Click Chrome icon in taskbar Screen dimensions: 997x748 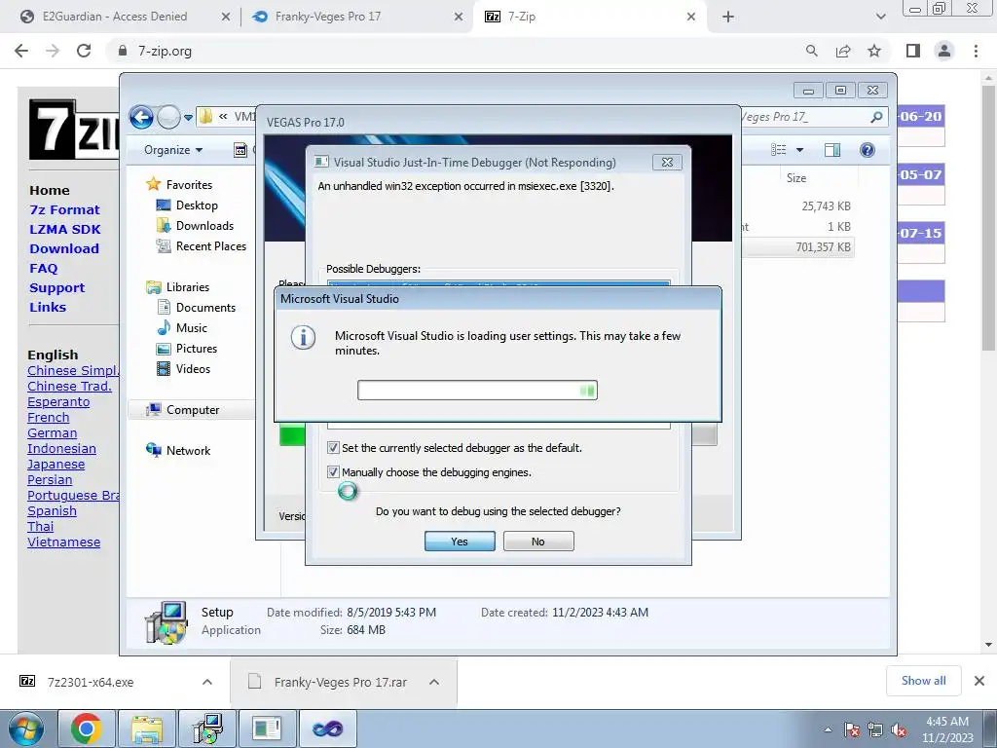87,729
